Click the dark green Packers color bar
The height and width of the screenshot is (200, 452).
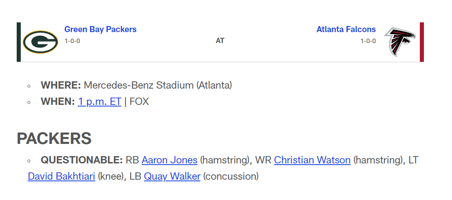[19, 42]
